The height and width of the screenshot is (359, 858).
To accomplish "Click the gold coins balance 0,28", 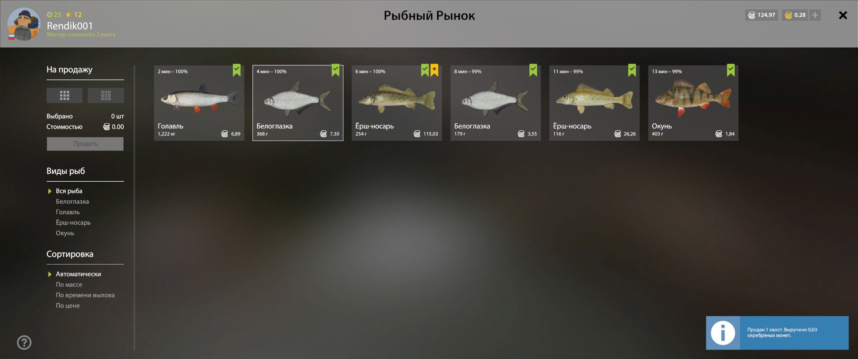I will click(795, 15).
